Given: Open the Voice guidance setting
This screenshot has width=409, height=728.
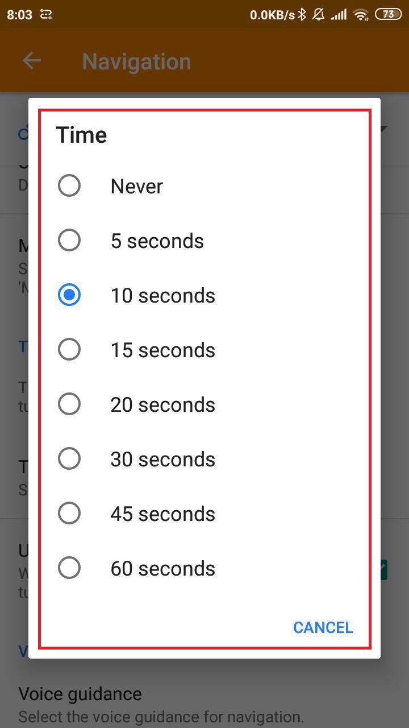Looking at the screenshot, I should click(80, 694).
